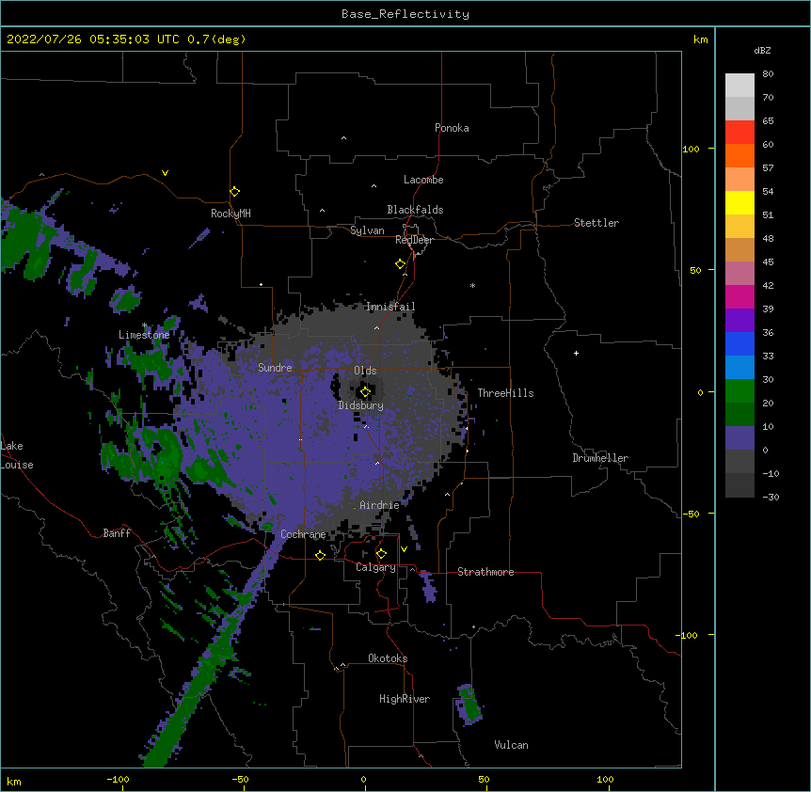Click the Sundre town label

(x=275, y=368)
